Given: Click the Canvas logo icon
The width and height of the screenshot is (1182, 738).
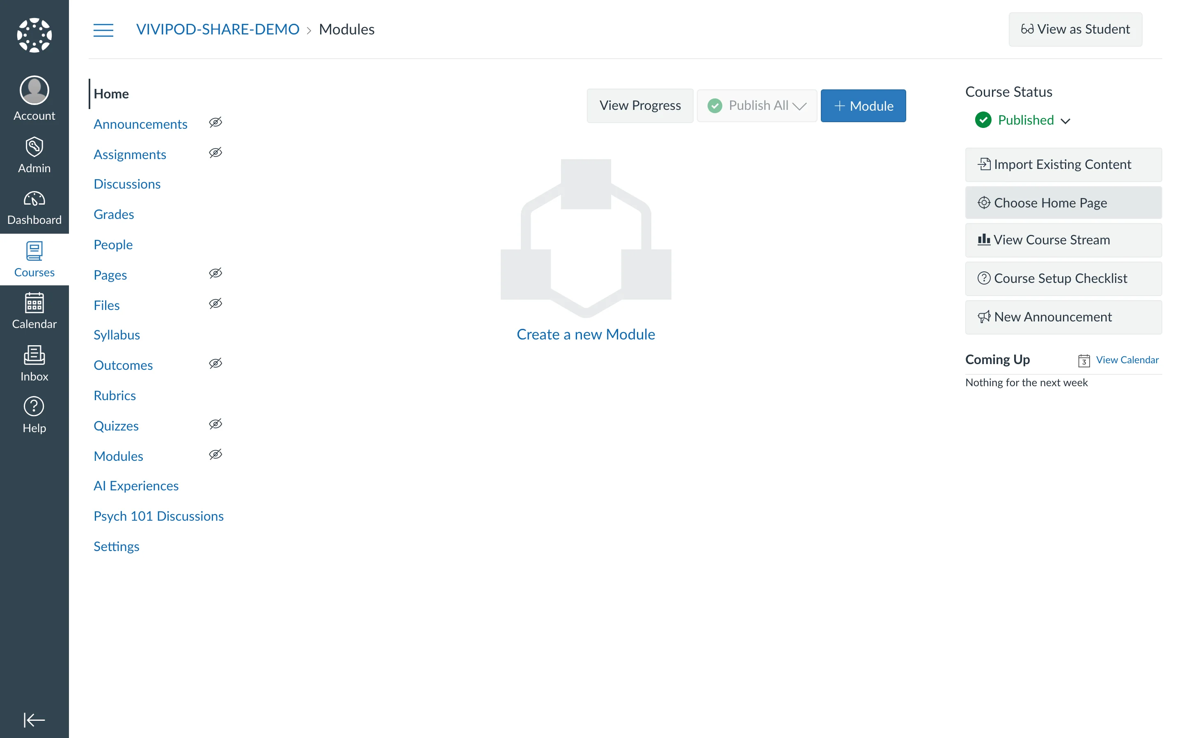Looking at the screenshot, I should click(x=34, y=35).
